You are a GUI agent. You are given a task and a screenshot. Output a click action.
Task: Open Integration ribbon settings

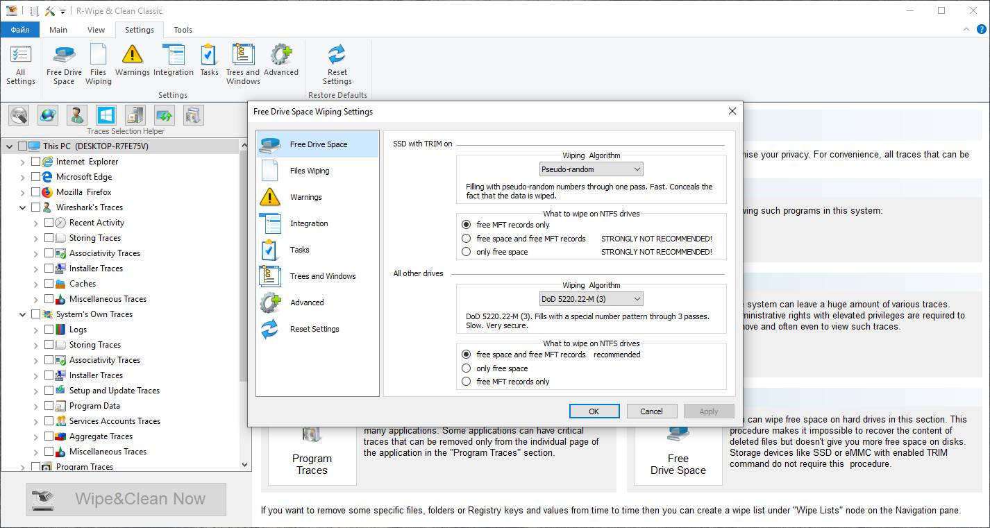click(173, 60)
